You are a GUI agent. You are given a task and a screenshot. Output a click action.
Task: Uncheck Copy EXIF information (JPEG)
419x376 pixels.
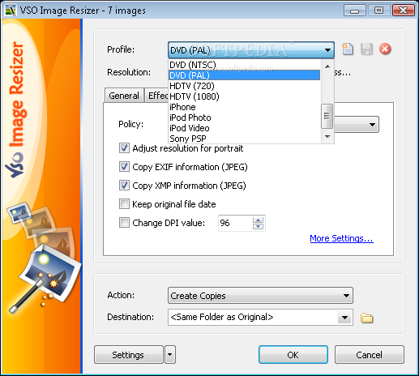tap(124, 167)
